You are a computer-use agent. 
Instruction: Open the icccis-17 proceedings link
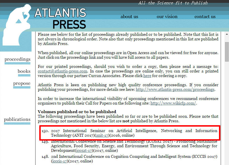click(x=60, y=161)
